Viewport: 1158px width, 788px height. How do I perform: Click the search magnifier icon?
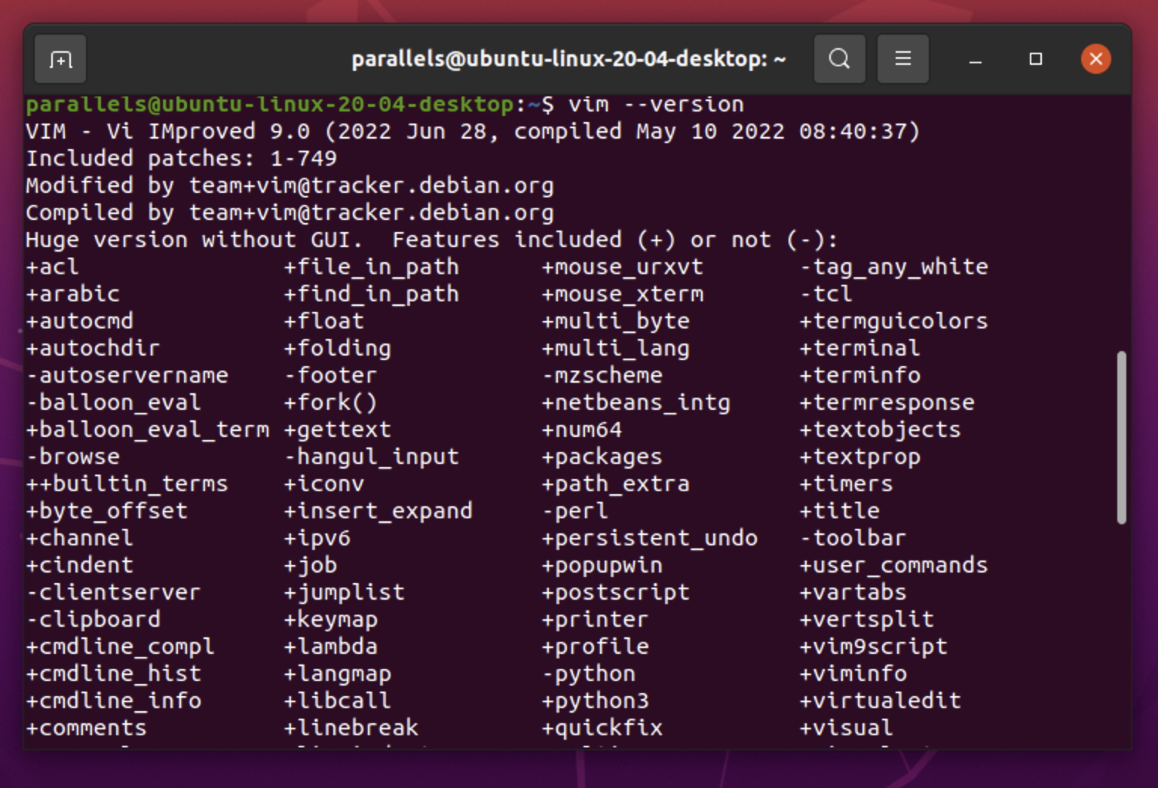pos(839,59)
